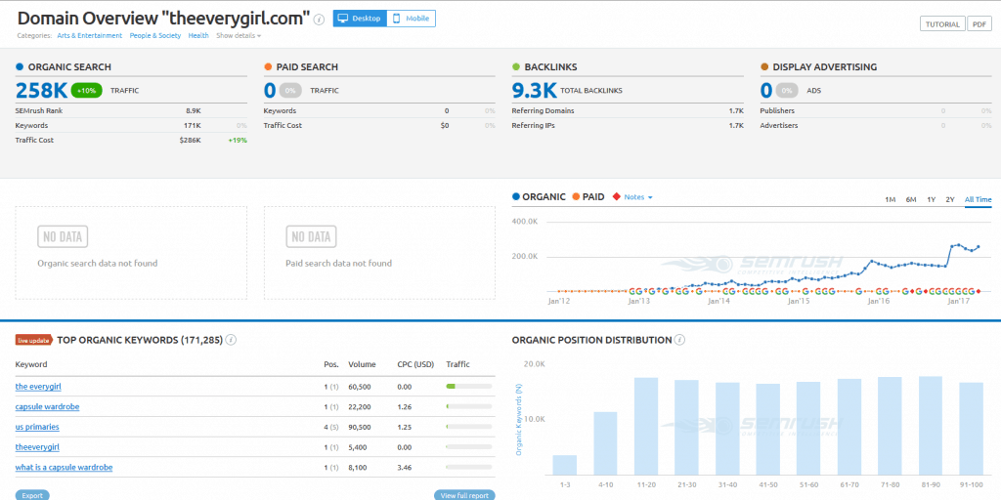The image size is (1001, 500).
Task: Click the traffic bar for 'us primaries'
Action: click(468, 427)
